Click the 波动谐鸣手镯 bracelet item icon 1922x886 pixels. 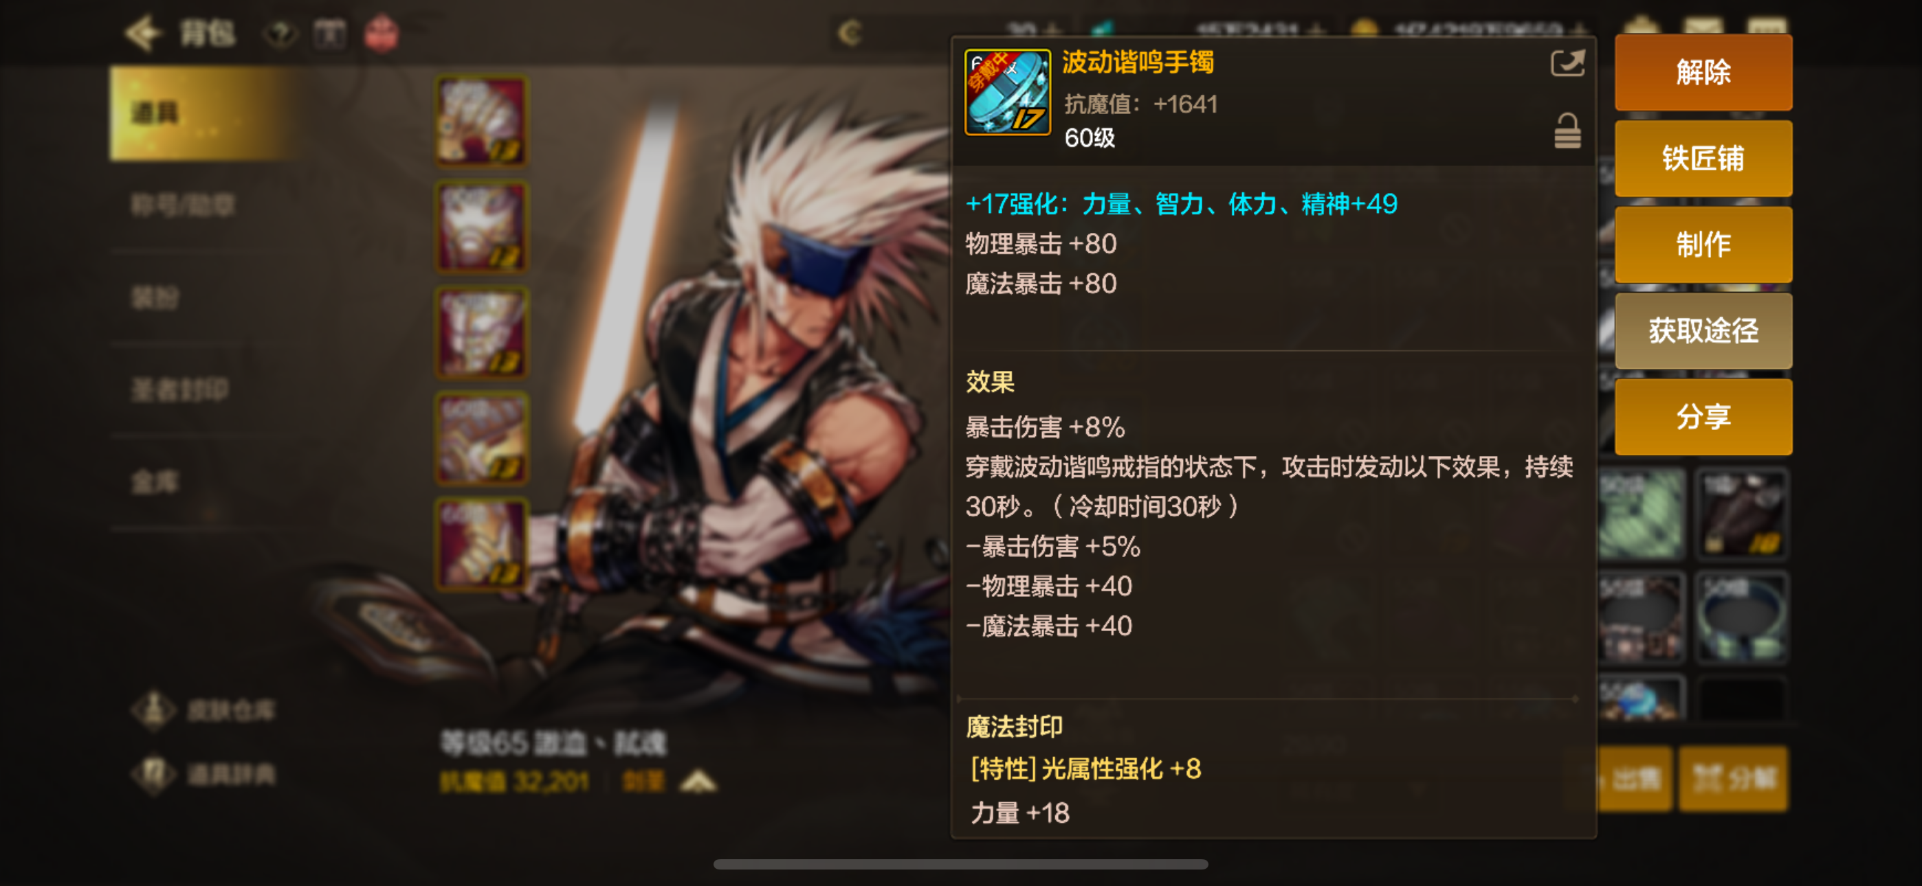click(x=1007, y=93)
